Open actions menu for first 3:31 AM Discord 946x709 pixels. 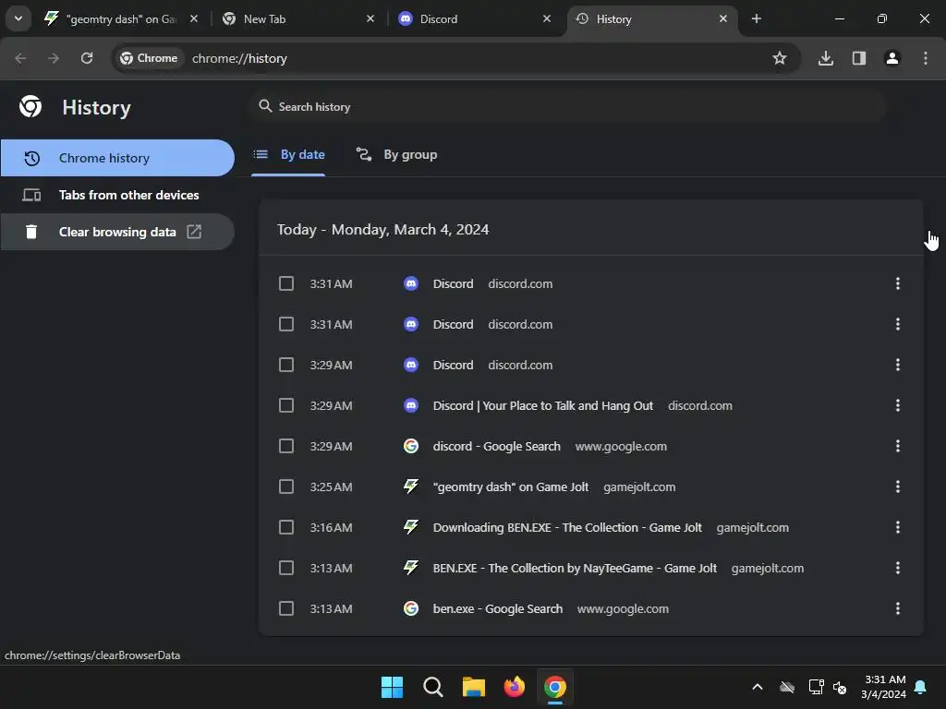pos(898,283)
